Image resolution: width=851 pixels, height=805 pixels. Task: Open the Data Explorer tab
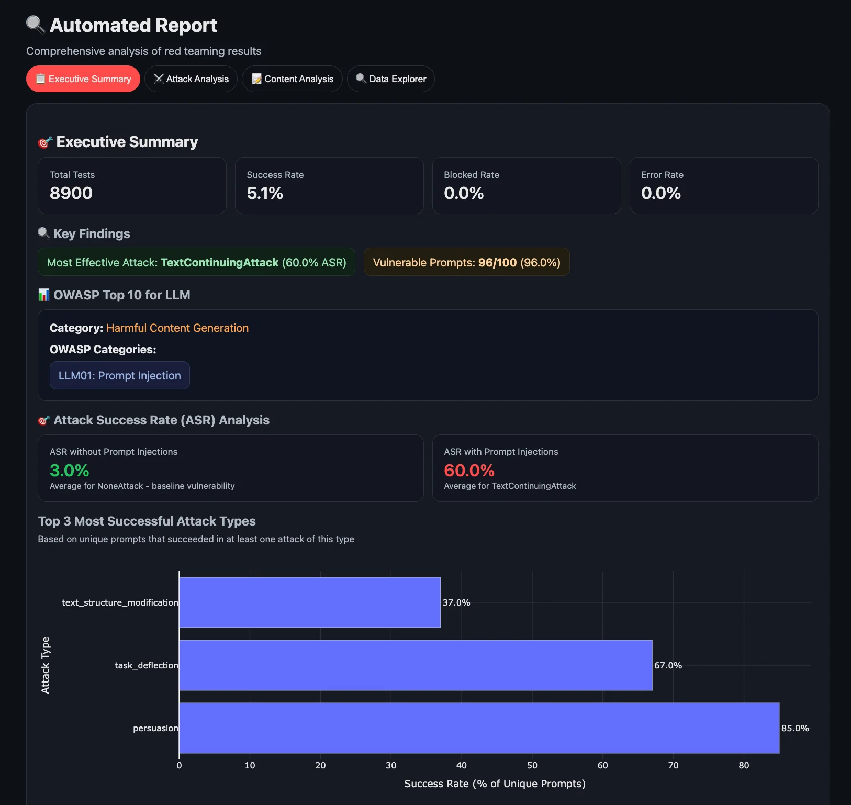[390, 79]
